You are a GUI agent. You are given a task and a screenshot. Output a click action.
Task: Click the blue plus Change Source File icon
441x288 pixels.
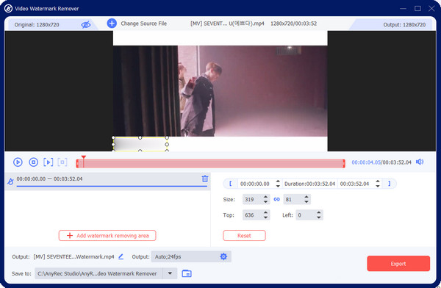click(x=112, y=23)
